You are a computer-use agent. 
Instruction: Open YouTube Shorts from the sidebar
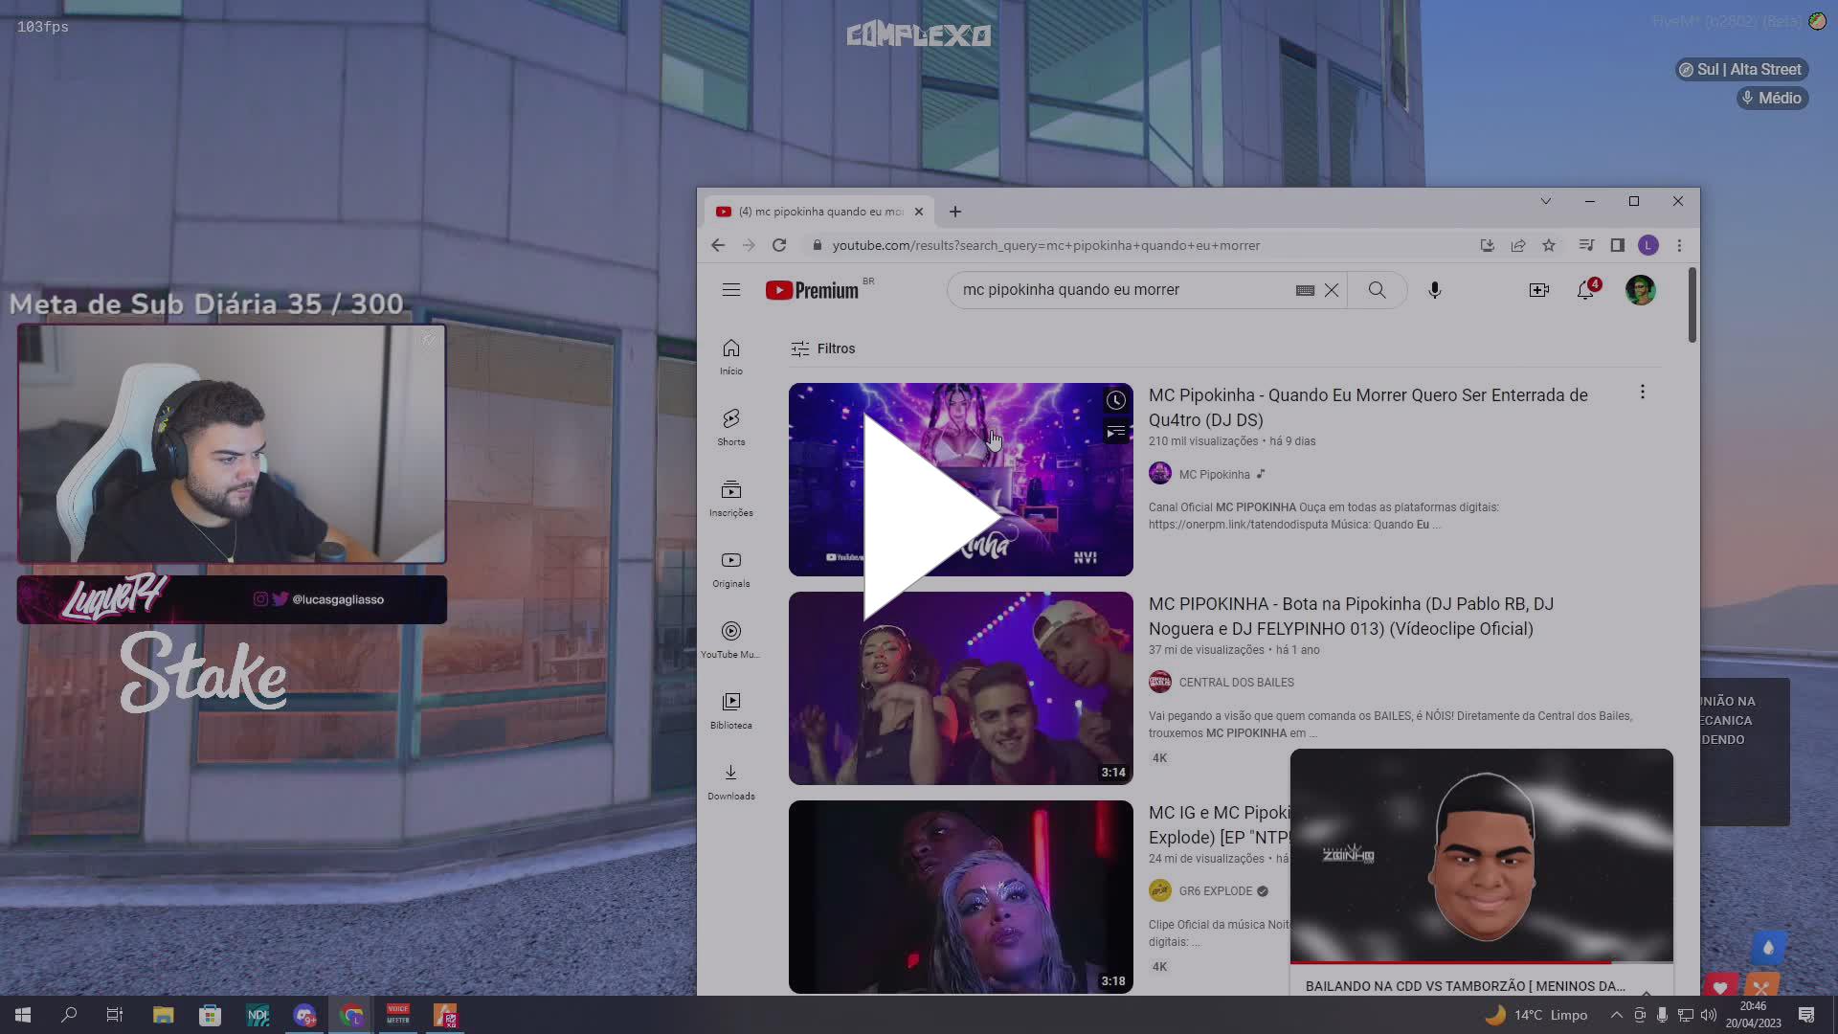pos(730,425)
